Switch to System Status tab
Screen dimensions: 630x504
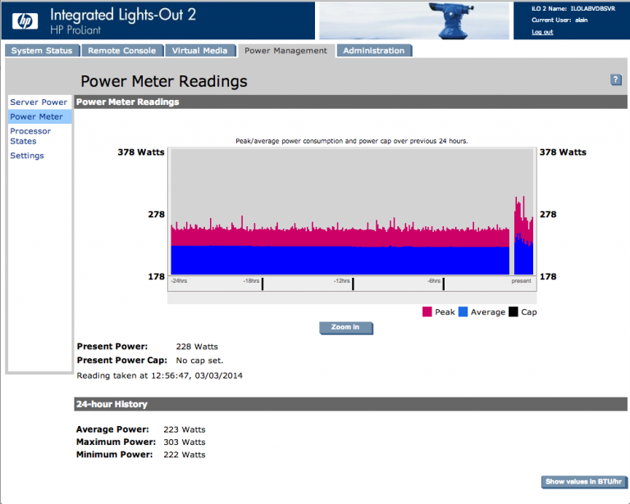click(x=42, y=51)
